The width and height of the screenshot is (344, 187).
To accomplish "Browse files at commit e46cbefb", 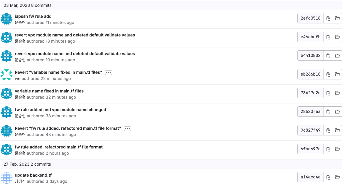I will click(337, 37).
